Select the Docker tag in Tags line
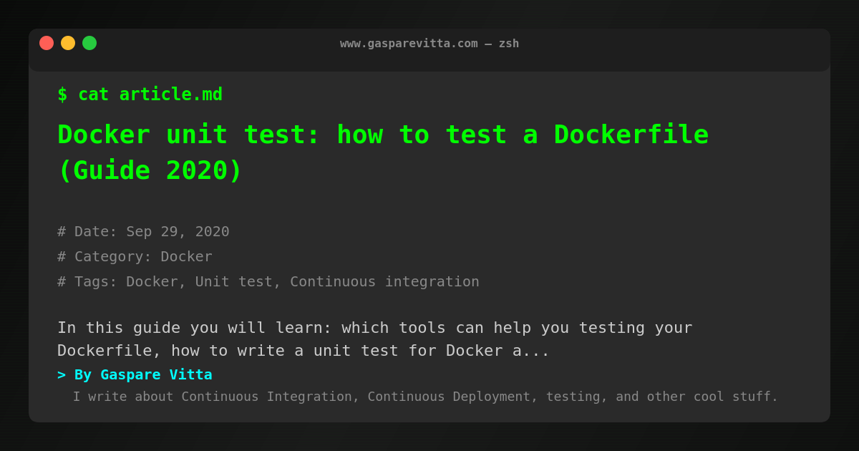Screen dimensions: 859x451 pyautogui.click(x=152, y=281)
